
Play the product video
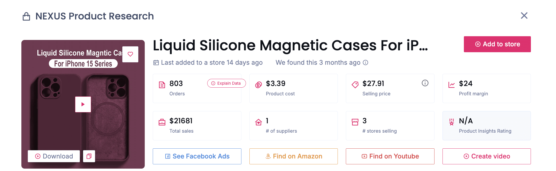[83, 104]
